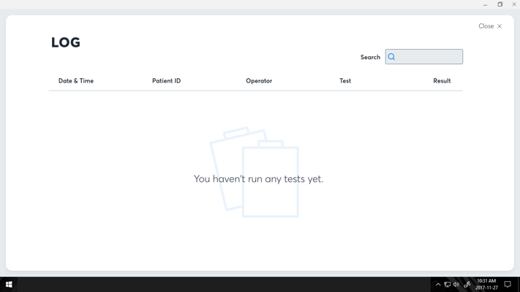Open the network status tray icon

coord(448,285)
